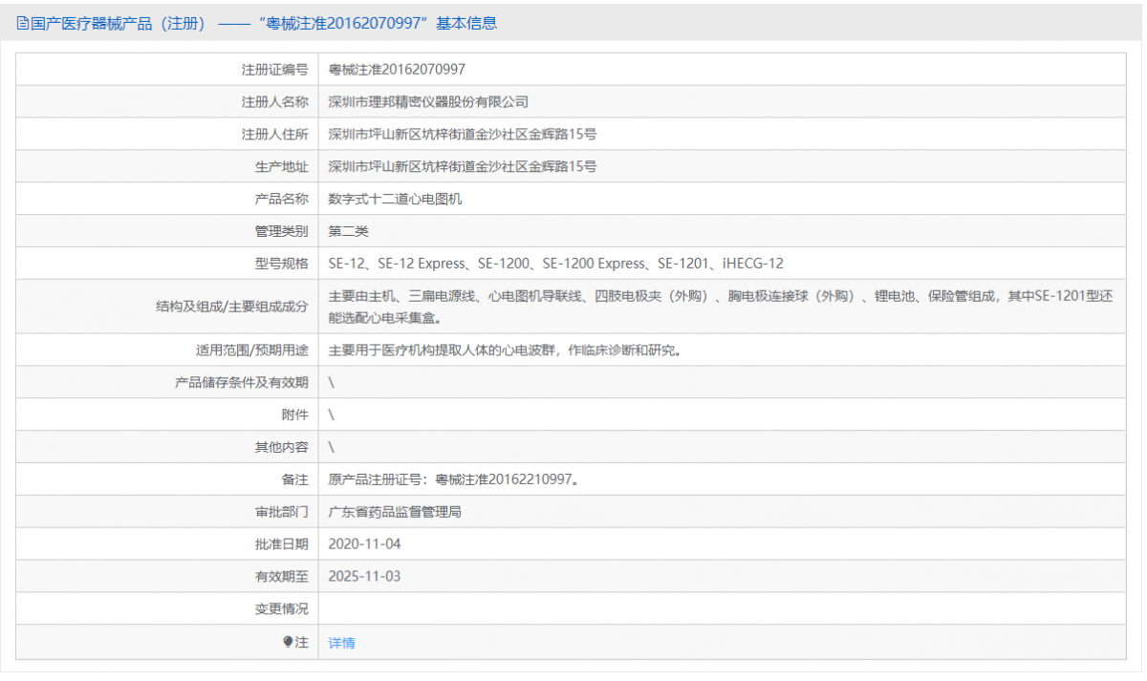Screen dimensions: 1147x681
Task: Select 广东省药品监督管理局 value
Action: 395,512
